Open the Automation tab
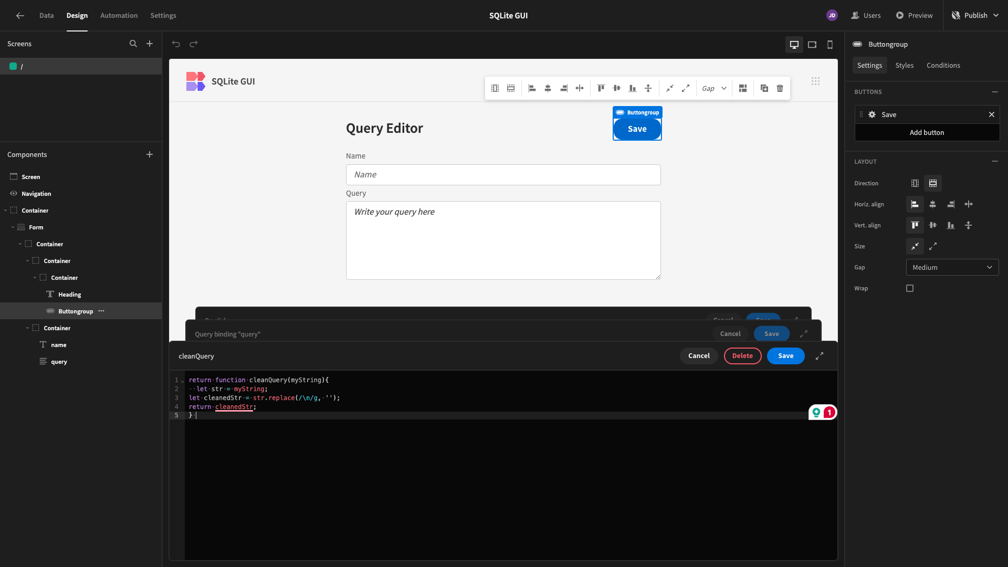This screenshot has width=1008, height=567. (x=119, y=15)
